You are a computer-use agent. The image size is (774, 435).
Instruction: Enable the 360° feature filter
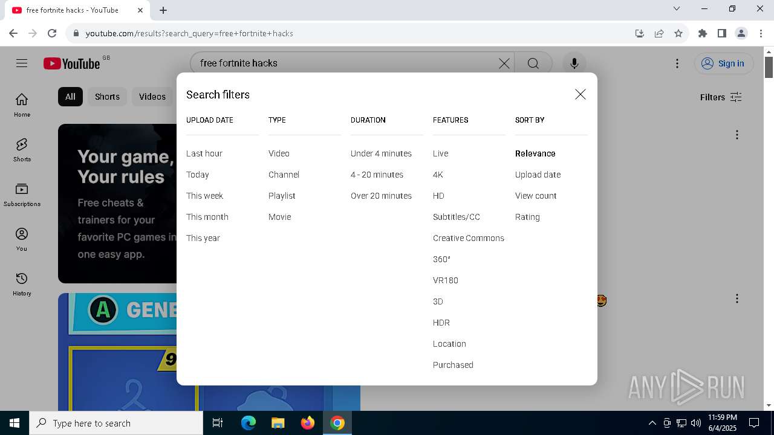tap(441, 259)
